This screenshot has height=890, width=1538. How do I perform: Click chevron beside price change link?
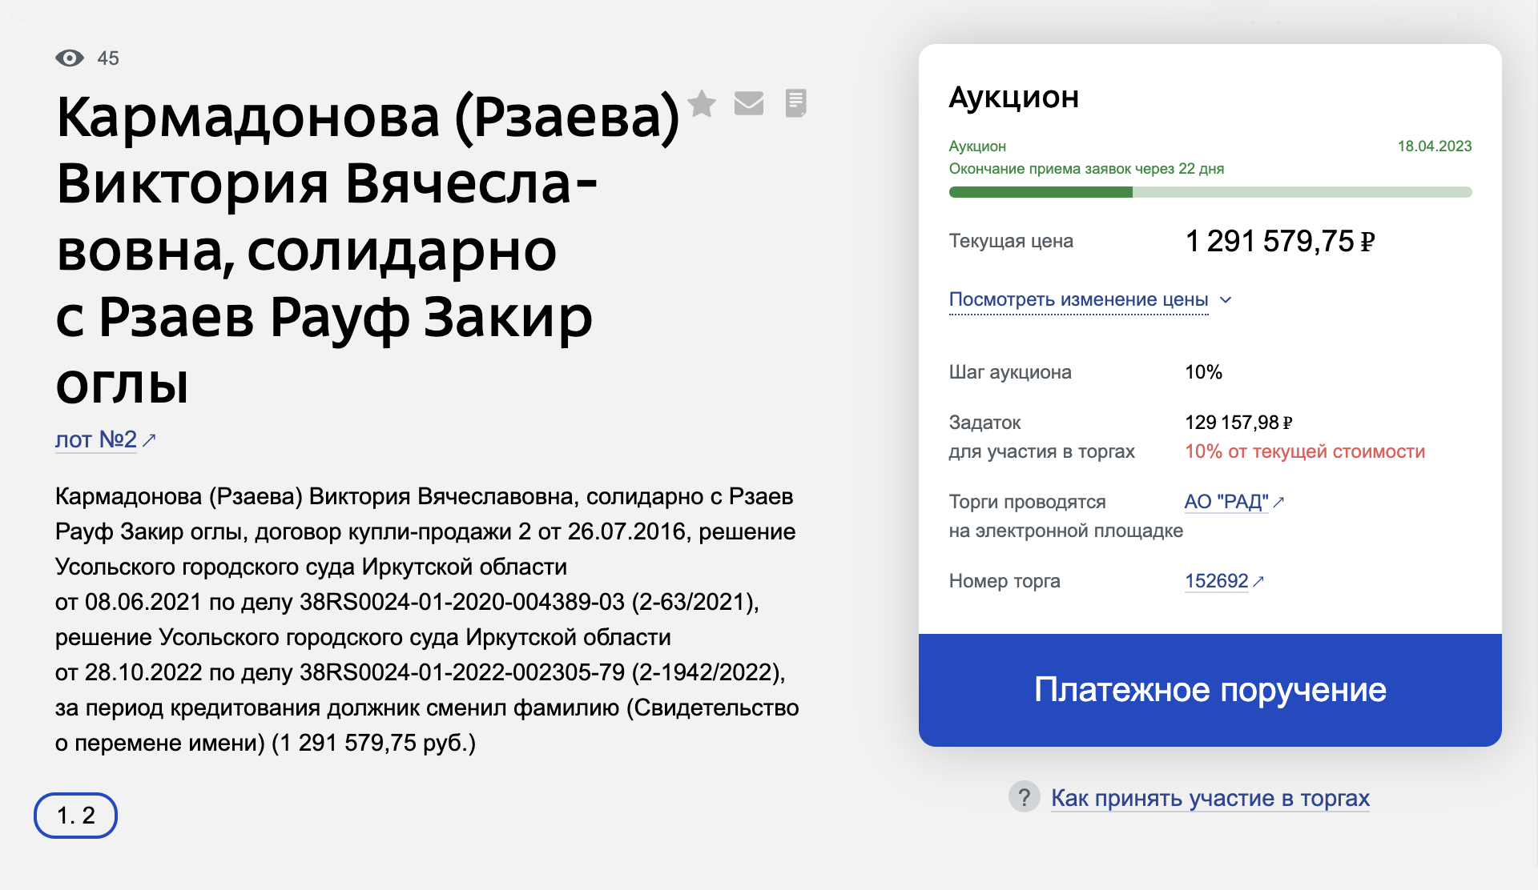(1226, 300)
